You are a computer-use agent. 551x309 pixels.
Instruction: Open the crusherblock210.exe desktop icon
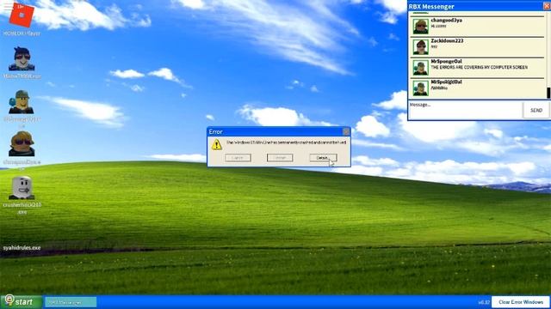point(22,187)
